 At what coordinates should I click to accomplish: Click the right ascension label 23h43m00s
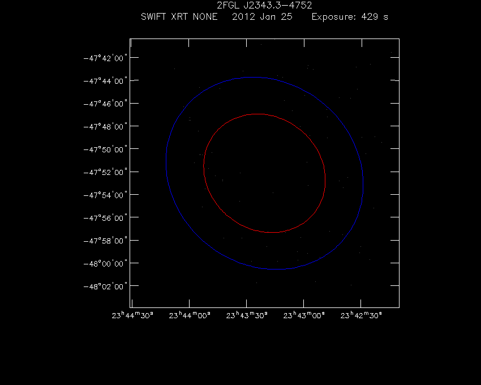[x=304, y=315]
